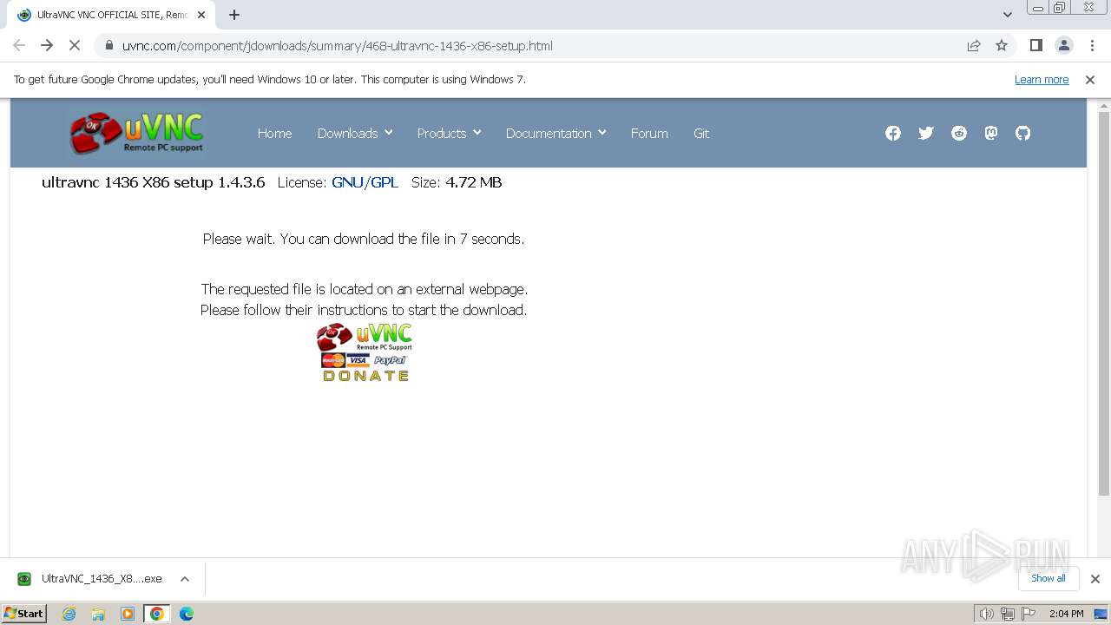Go back to previous page
Image resolution: width=1111 pixels, height=625 pixels.
(19, 45)
